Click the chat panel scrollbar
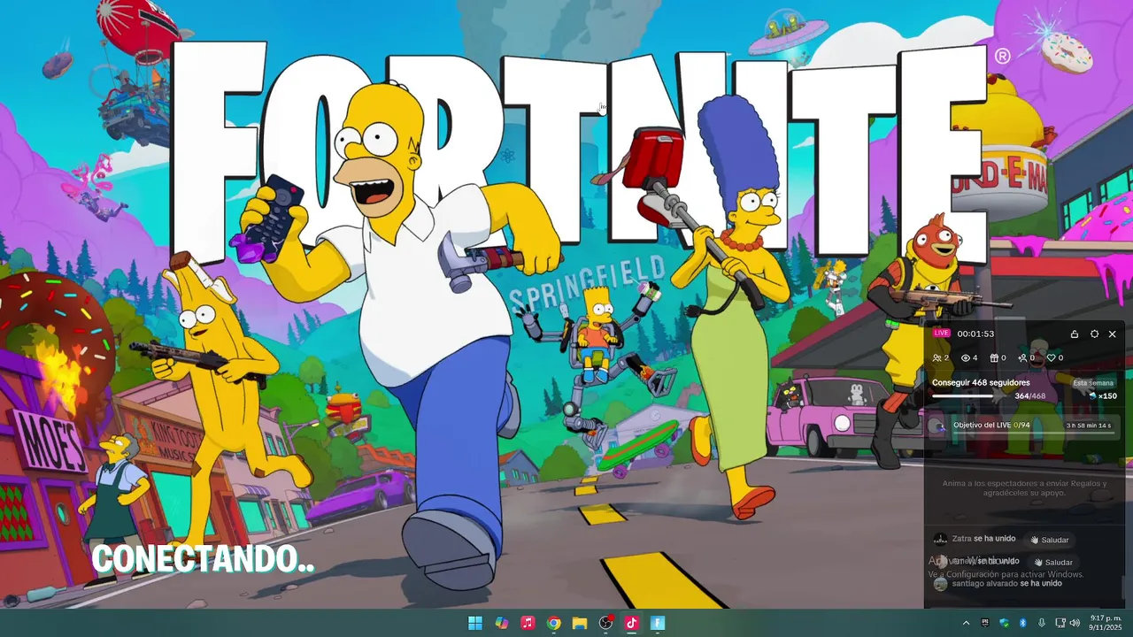 [1123, 587]
